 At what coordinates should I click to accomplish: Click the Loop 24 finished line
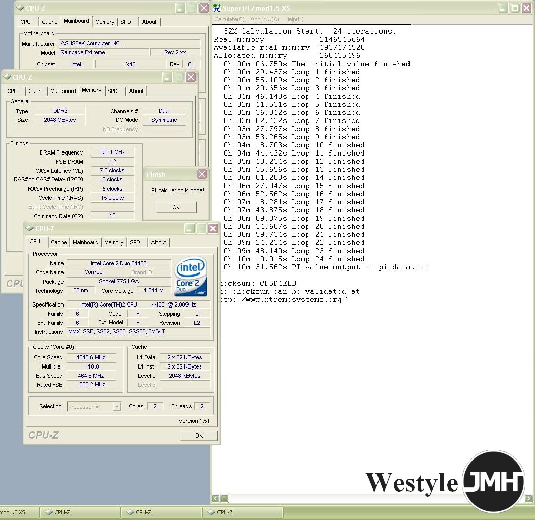click(x=294, y=259)
